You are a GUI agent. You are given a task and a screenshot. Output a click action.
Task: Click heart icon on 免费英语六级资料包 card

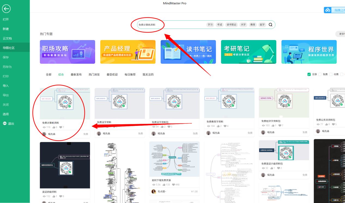278,168
